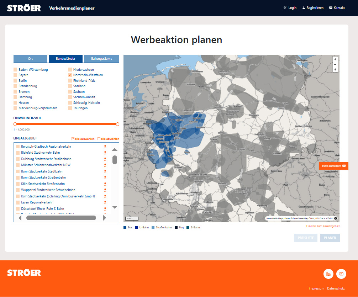Viewport: 358px width, 297px height.
Task: Click Hilfe anfordern button
Action: (x=333, y=166)
